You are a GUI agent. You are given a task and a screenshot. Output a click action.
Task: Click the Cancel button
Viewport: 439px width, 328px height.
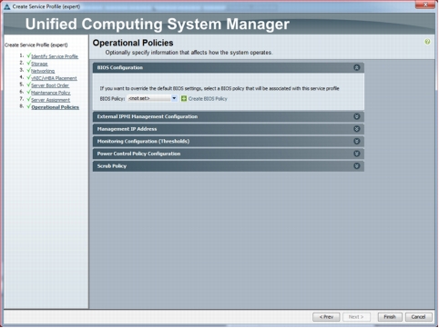click(418, 317)
